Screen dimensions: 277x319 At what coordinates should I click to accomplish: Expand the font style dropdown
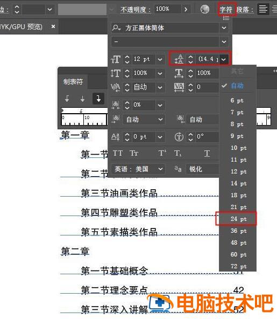[x=224, y=41]
